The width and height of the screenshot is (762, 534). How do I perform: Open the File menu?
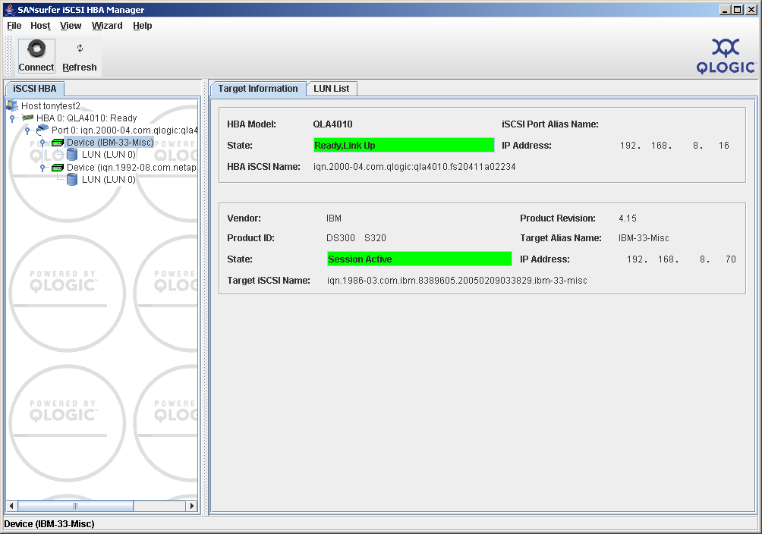click(14, 26)
